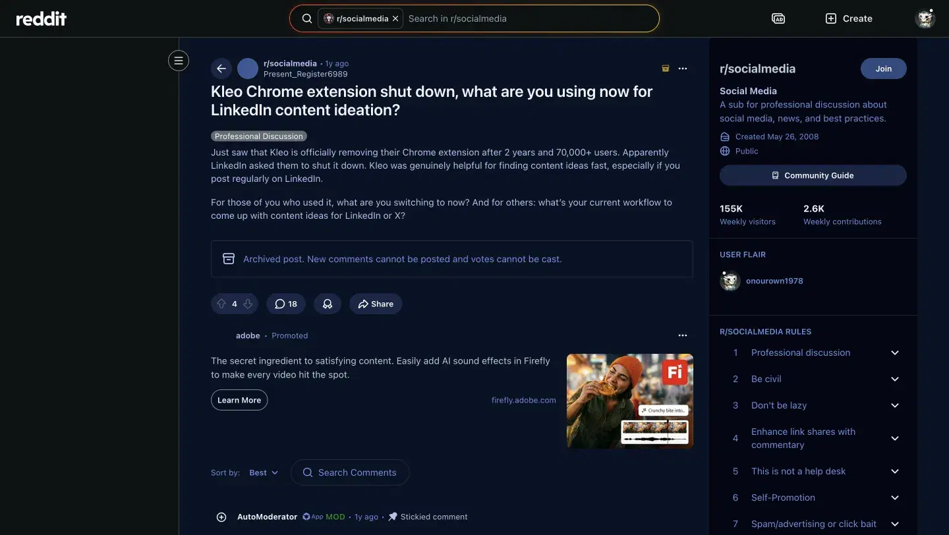The height and width of the screenshot is (535, 949).
Task: Click the '155K' weekly visitors value
Action: (731, 208)
